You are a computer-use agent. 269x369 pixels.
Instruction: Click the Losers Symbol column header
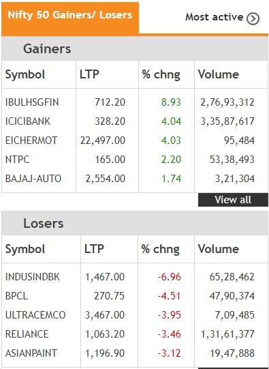coord(25,249)
